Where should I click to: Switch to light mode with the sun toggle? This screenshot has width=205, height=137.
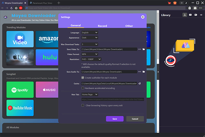click(x=182, y=3)
